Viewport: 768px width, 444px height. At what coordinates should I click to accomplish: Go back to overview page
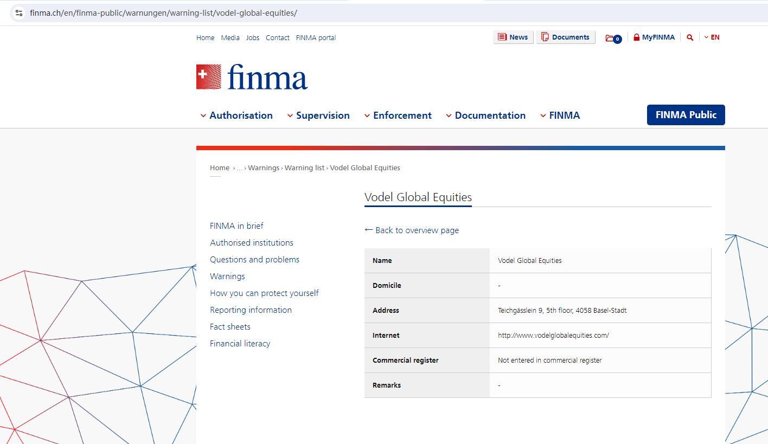click(412, 230)
